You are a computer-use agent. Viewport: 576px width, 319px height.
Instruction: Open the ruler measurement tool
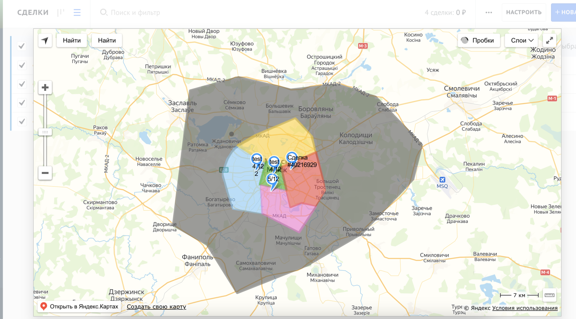point(549,295)
